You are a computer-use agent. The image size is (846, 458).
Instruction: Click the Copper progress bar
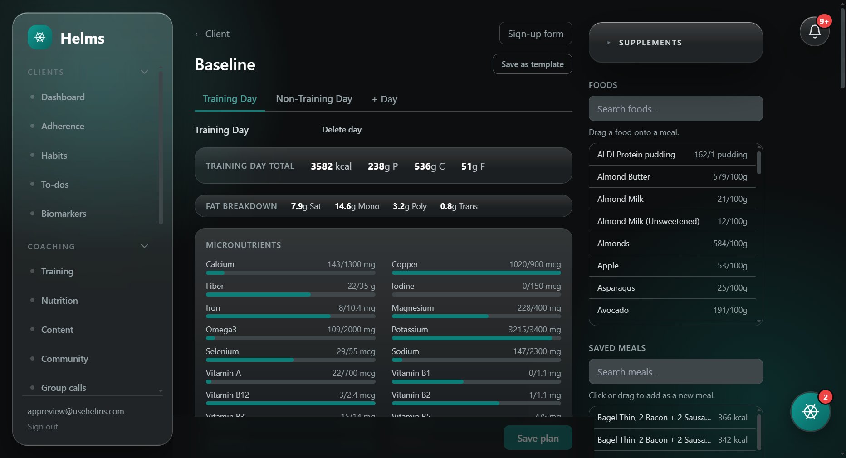pyautogui.click(x=476, y=273)
